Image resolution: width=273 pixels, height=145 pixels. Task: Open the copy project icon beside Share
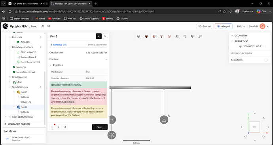point(43,26)
